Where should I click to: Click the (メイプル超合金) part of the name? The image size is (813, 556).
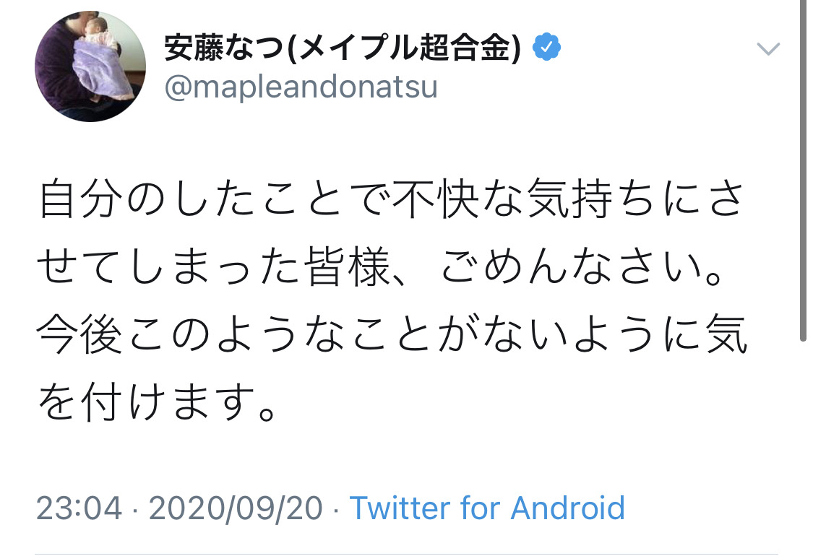tap(405, 49)
